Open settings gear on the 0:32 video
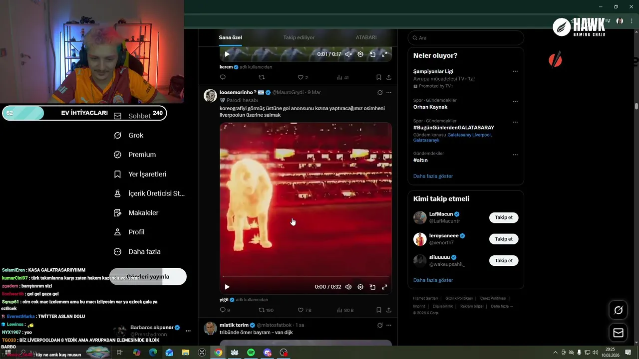Viewport: 639px width, 359px height. 360,287
